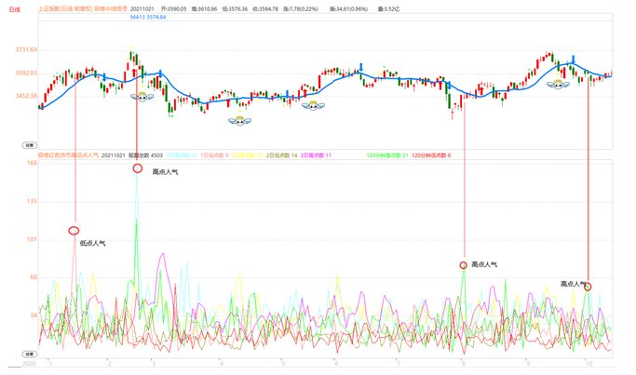Viewport: 636px width, 375px height.
Task: Select the MA13 moving average label
Action: pos(148,18)
